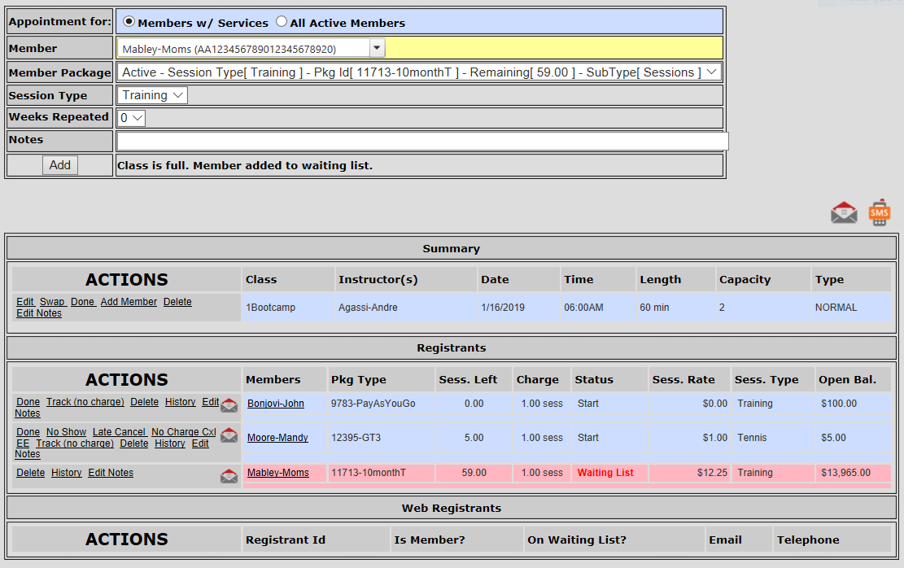Click the Add button
This screenshot has height=568, width=904.
(x=60, y=165)
